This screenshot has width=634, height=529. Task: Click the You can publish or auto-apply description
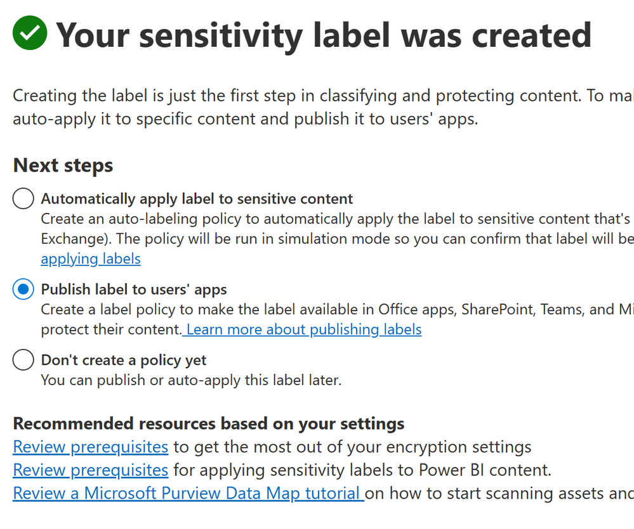(x=191, y=380)
